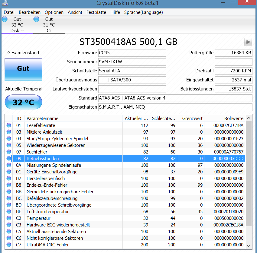Click the Drehzahl field 7200 RPM
Image resolution: width=257 pixels, height=253 pixels.
[233, 71]
